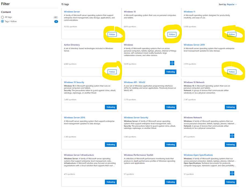Open the Windows Server Security tag link

pos(136,117)
